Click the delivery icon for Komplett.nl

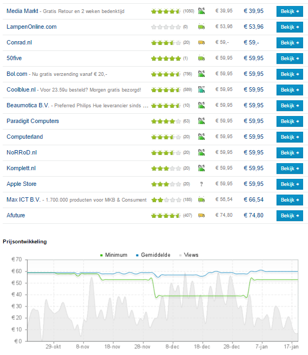click(x=202, y=168)
